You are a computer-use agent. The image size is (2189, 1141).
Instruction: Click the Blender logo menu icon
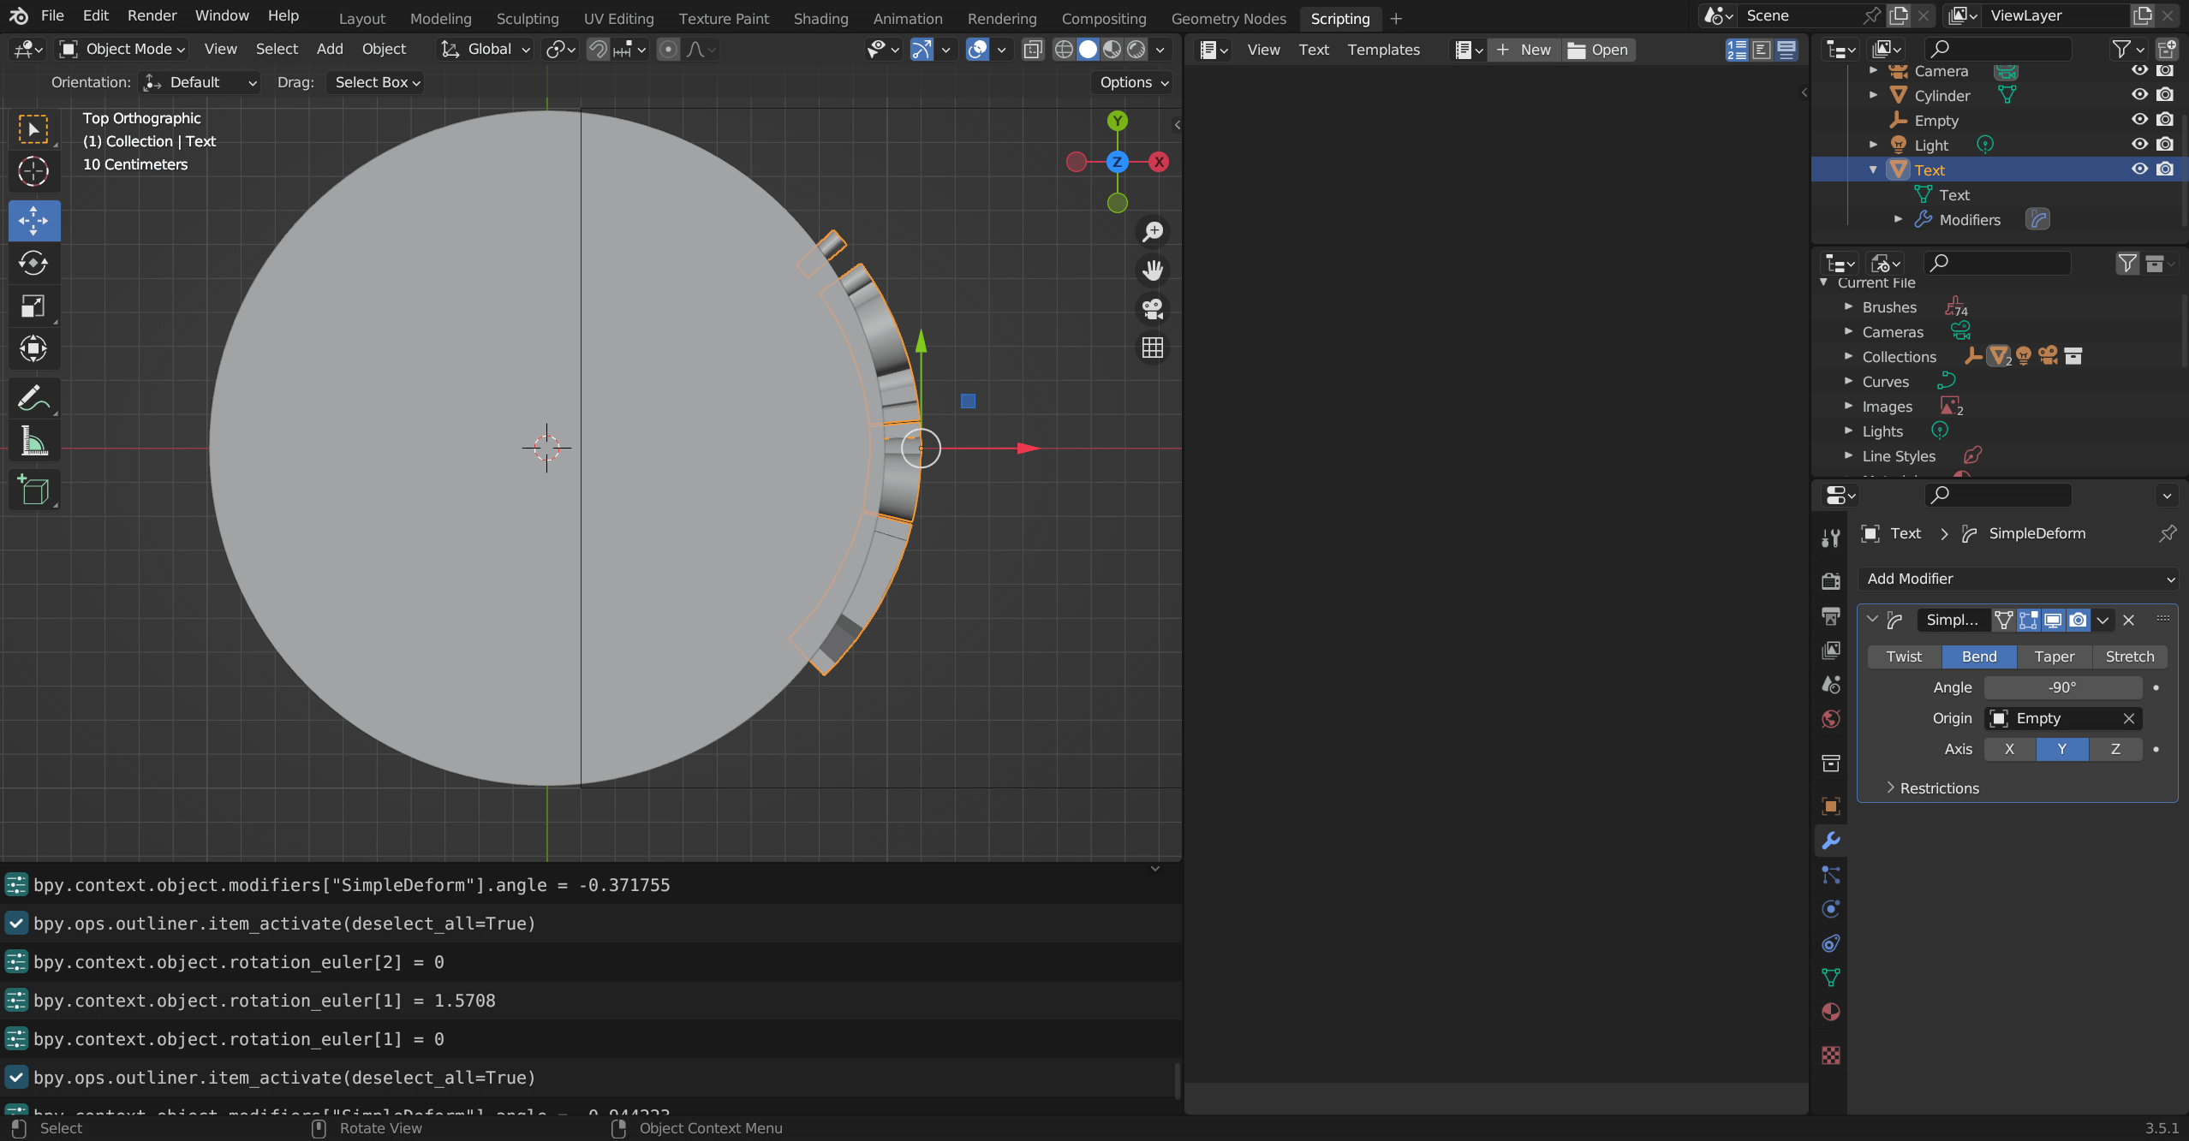tap(19, 15)
